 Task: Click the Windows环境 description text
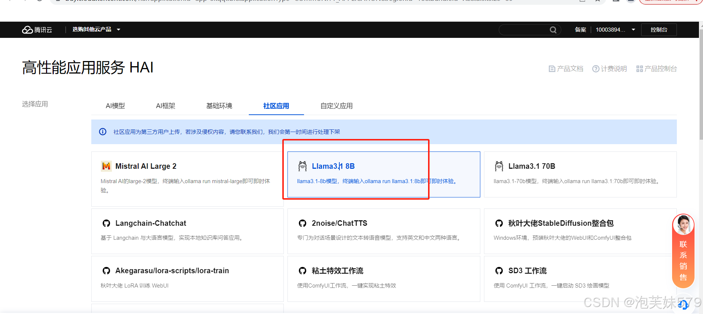tap(562, 238)
